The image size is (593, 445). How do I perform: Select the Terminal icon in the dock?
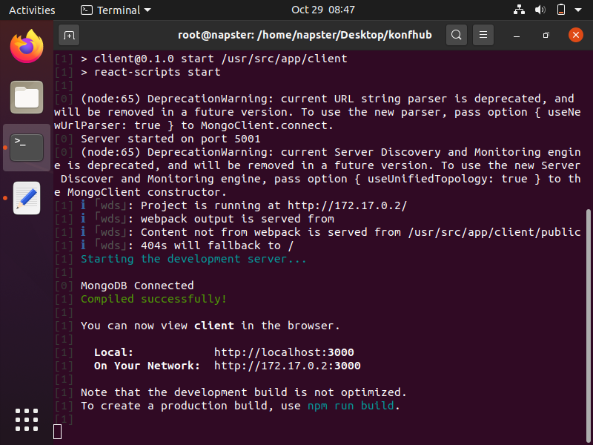point(27,148)
